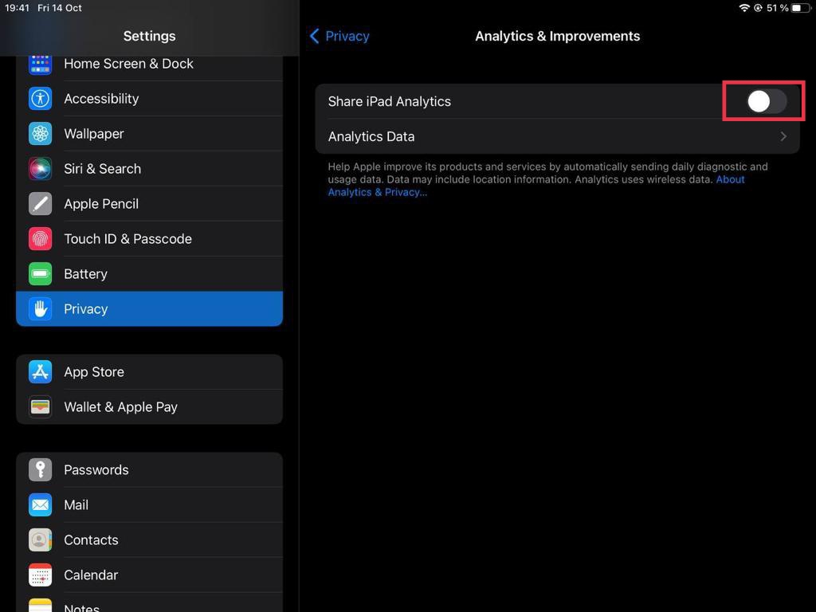
Task: Tap the Settings title in sidebar
Action: [x=149, y=36]
